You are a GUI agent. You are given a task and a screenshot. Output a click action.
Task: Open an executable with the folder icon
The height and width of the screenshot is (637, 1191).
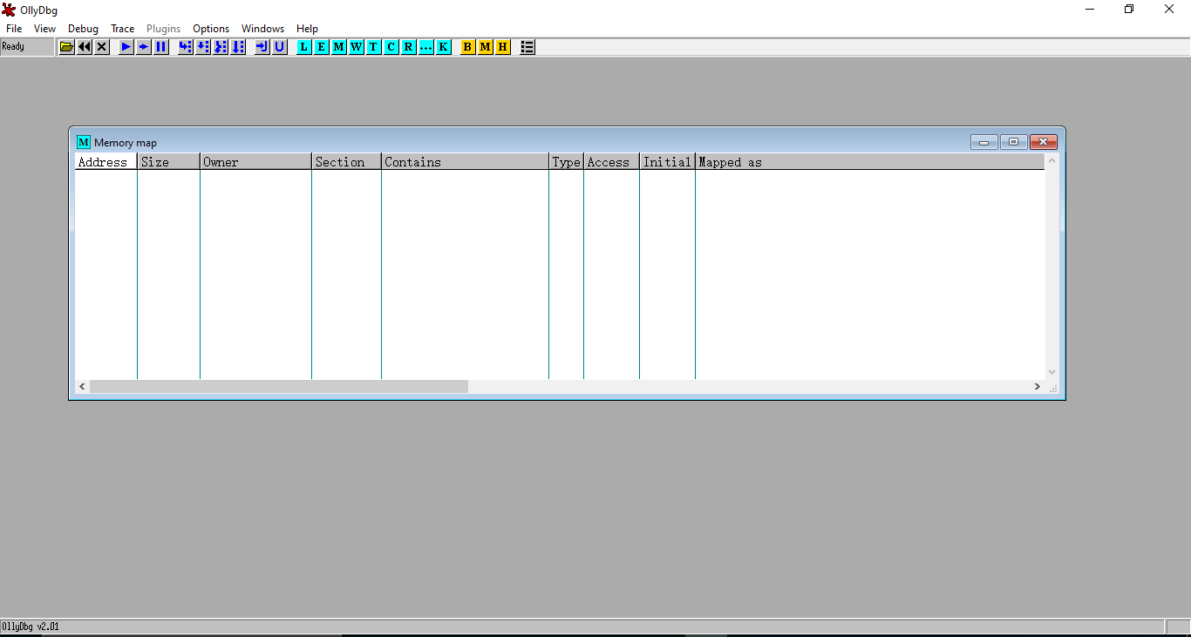(67, 47)
